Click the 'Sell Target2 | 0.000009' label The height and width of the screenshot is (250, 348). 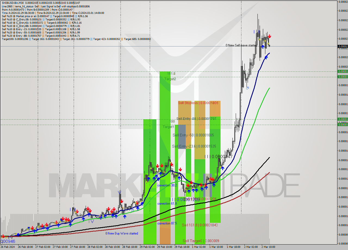[201, 241]
